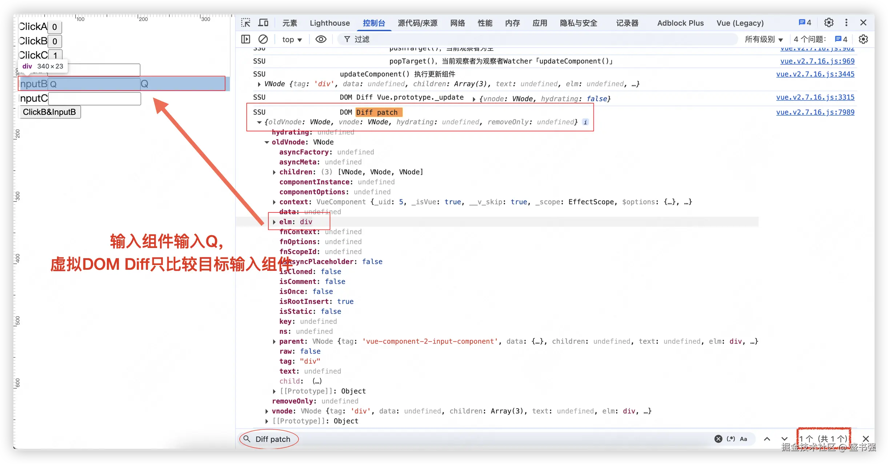Open the top context dropdown
The height and width of the screenshot is (464, 888).
(292, 40)
